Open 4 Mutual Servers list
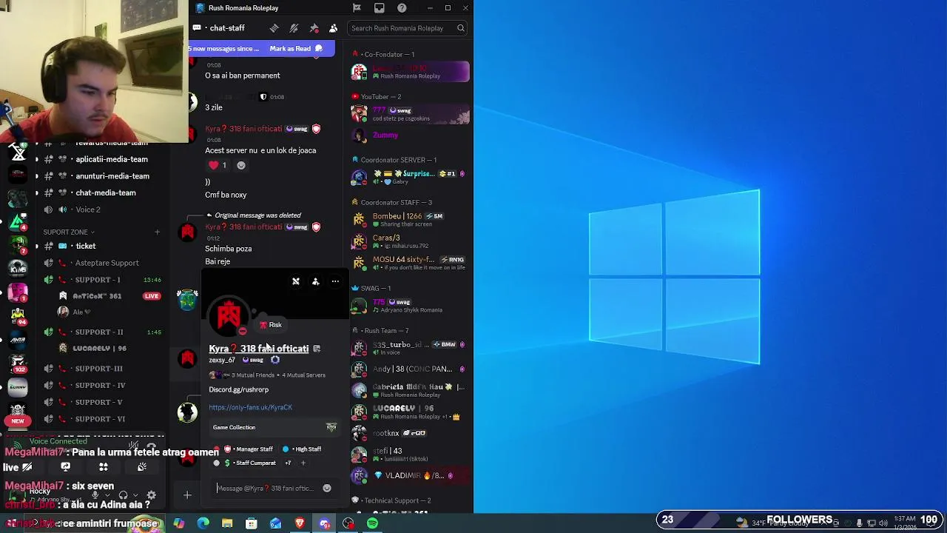Image resolution: width=947 pixels, height=533 pixels. 303,375
